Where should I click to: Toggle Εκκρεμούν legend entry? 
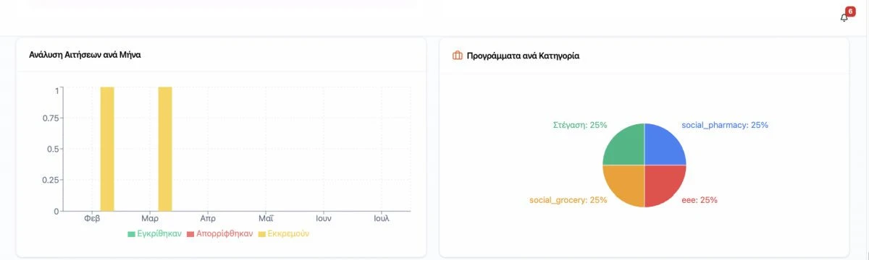click(283, 234)
